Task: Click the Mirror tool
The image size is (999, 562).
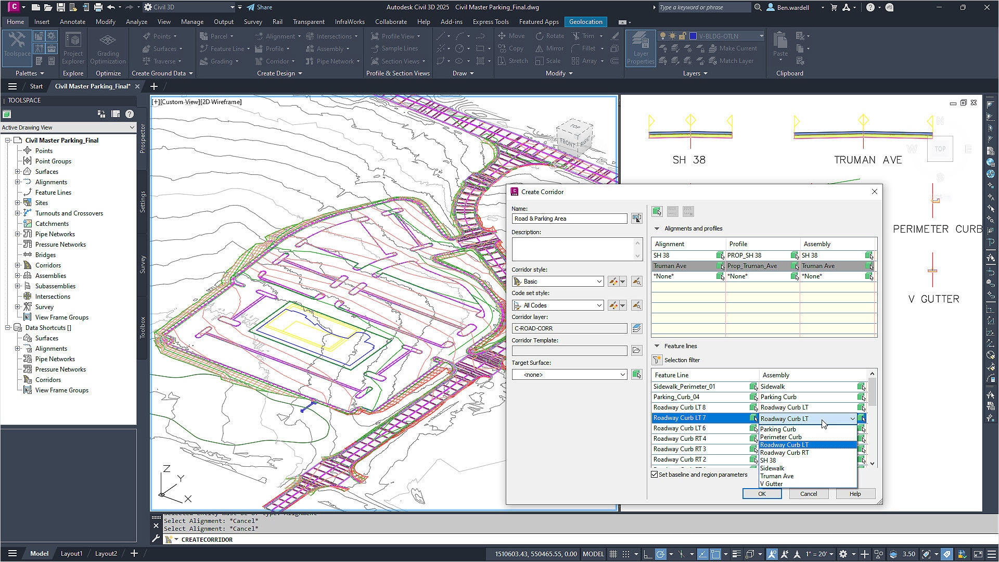Action: click(549, 48)
